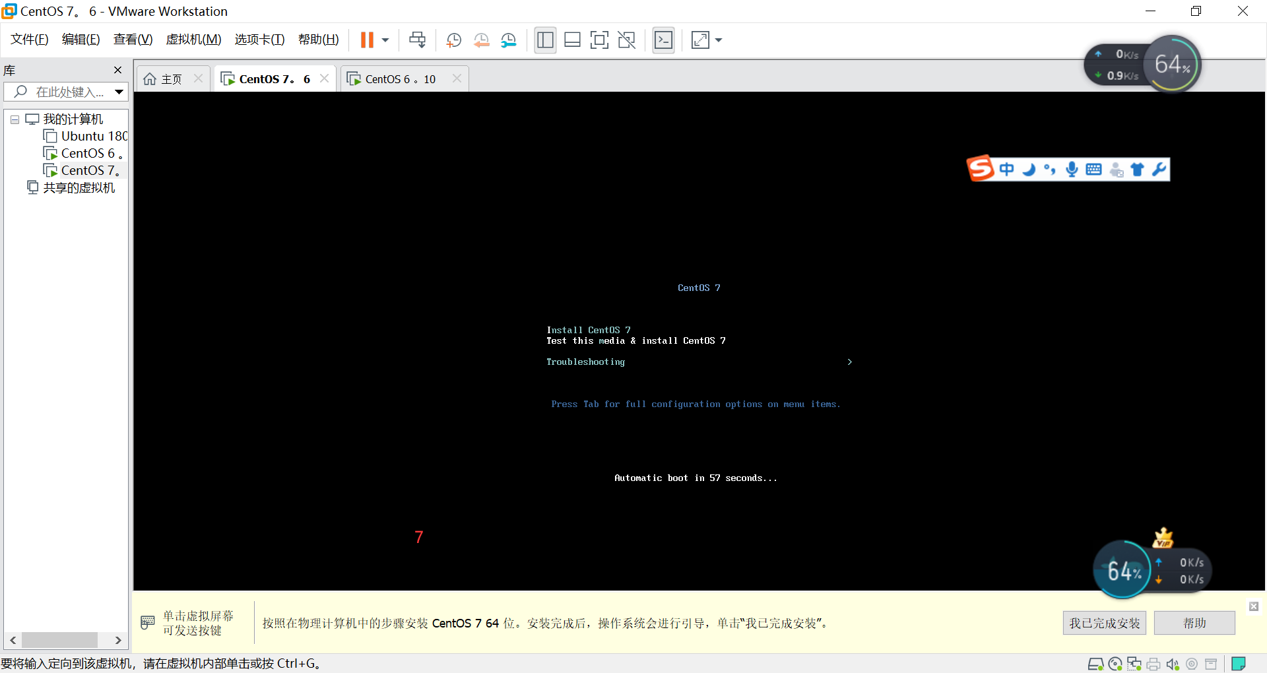Screen dimensions: 1267x673
Task: Toggle Chinese punctuation mode
Action: (1050, 170)
